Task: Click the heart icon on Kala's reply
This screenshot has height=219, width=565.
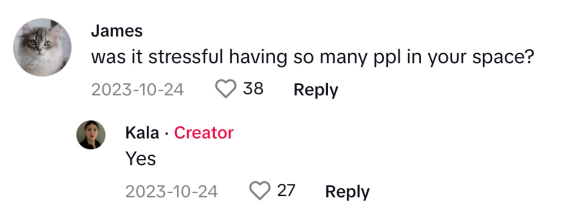Action: click(260, 190)
